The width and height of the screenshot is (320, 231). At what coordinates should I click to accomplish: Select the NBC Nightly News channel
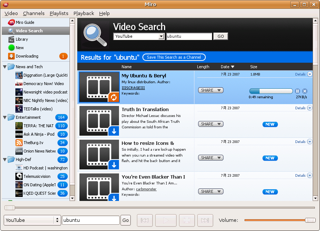pos(41,100)
